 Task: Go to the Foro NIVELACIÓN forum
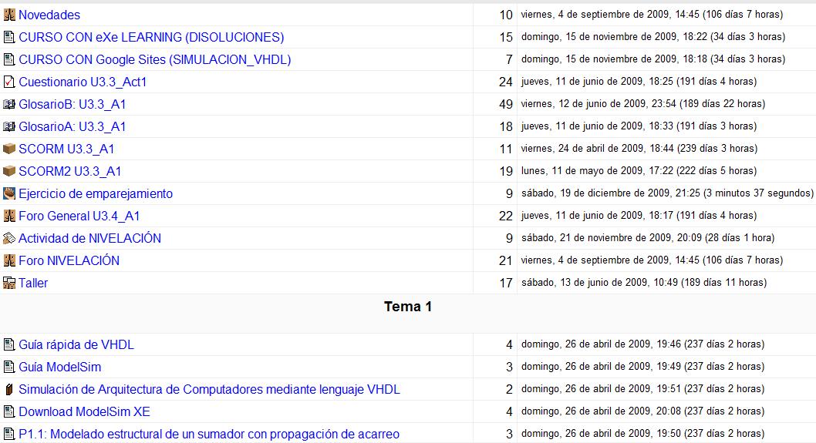pos(69,260)
